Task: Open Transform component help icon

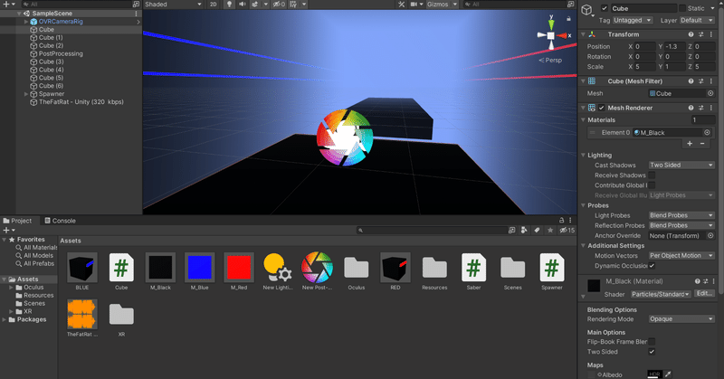Action: pos(691,34)
